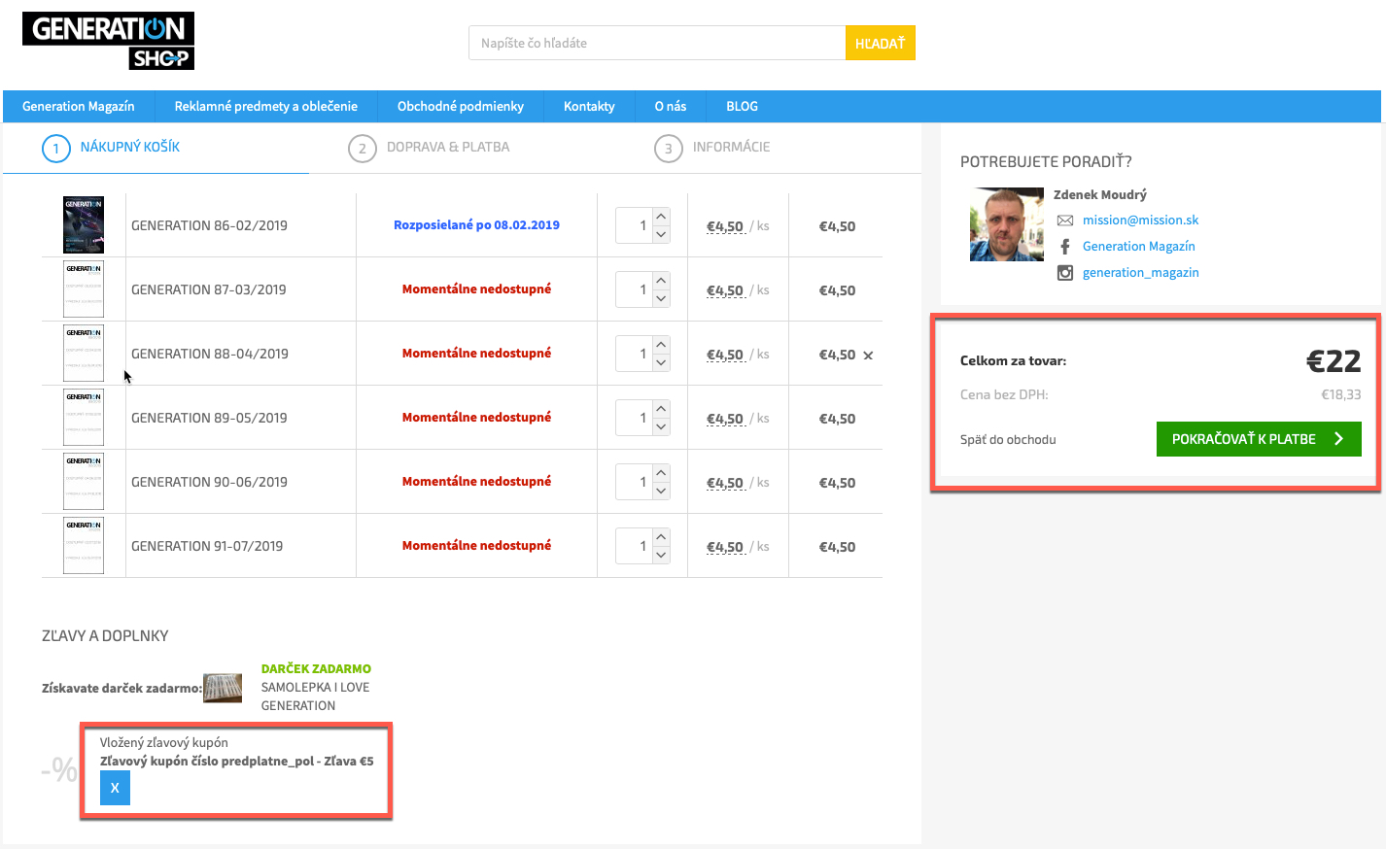
Task: Click the Pokračovať k platbe button
Action: 1259,439
